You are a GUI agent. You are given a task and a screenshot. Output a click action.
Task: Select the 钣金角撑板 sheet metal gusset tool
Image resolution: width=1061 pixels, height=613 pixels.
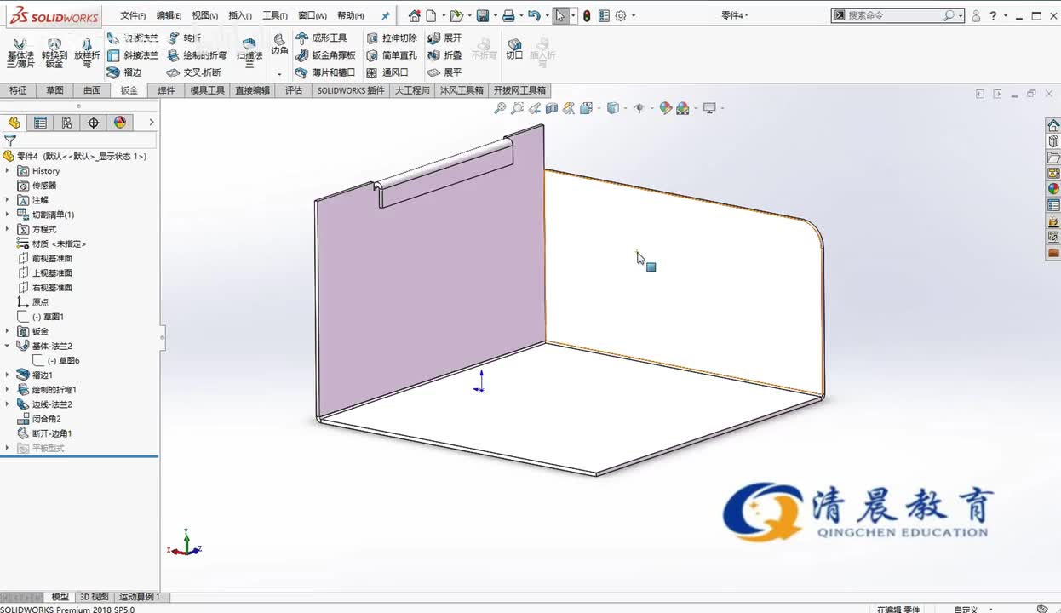[x=325, y=55]
